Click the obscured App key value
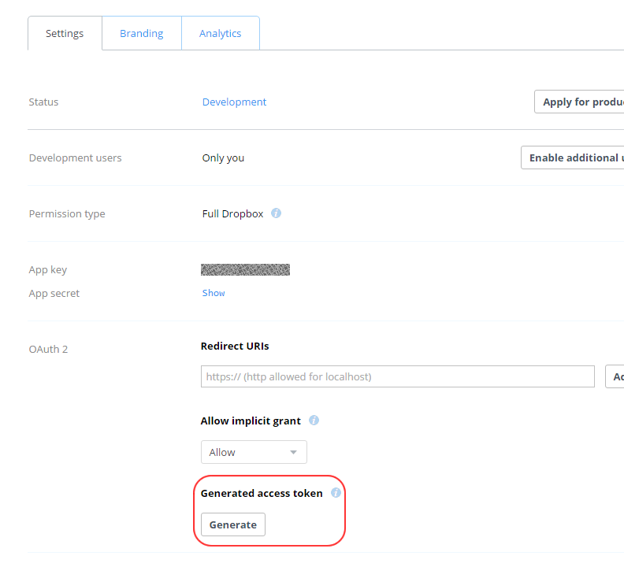Viewport: 624px width, 567px height. click(x=245, y=270)
